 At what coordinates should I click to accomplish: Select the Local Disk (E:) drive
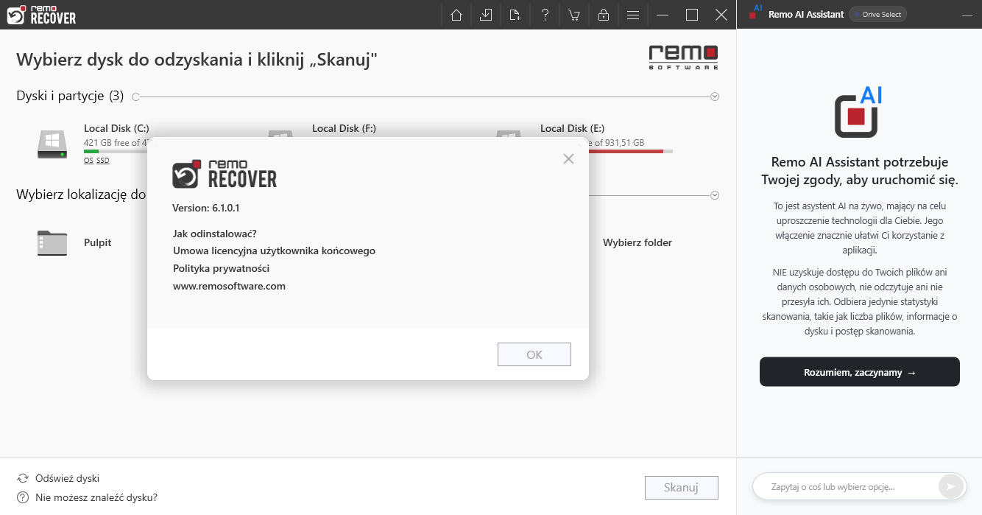(572, 128)
